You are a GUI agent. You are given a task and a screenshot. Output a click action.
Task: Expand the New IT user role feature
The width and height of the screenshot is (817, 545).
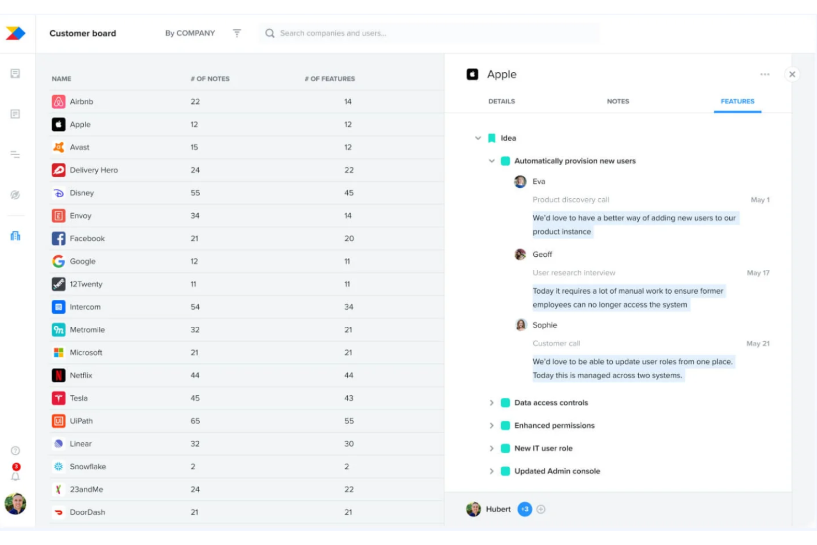click(x=491, y=448)
